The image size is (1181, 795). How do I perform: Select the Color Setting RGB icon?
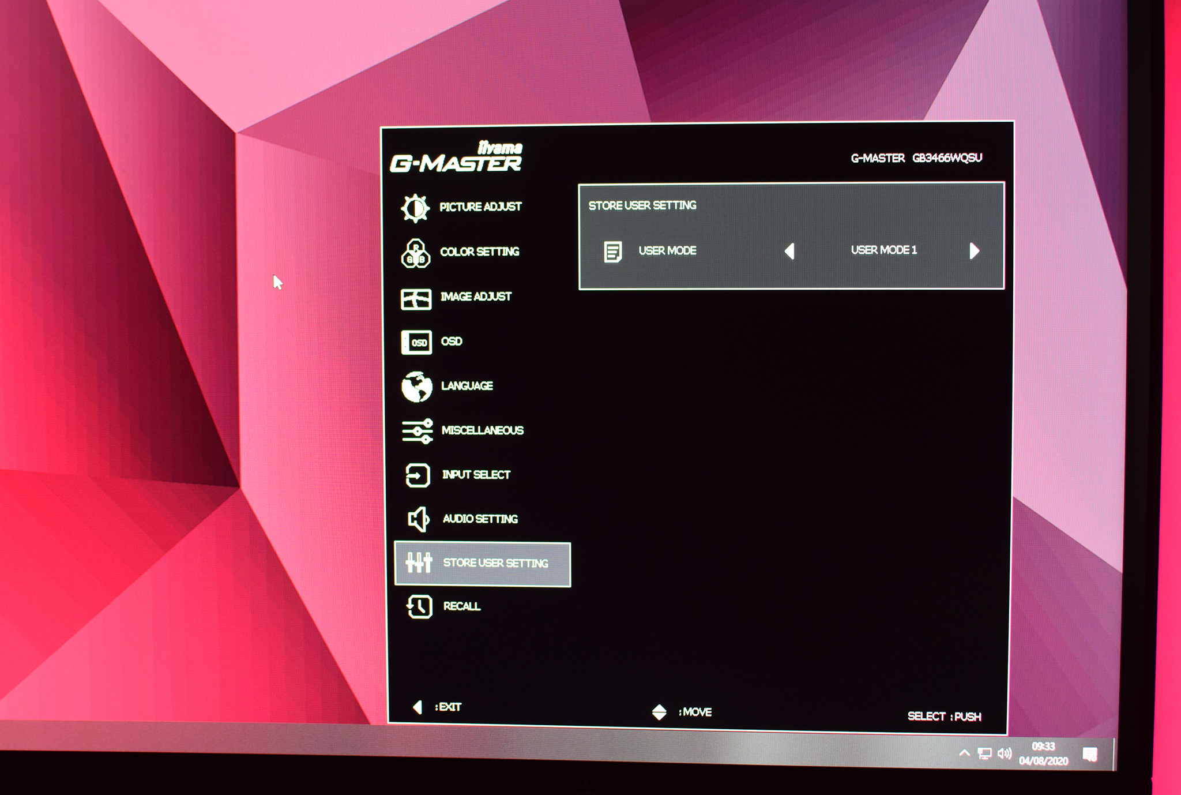(x=416, y=254)
